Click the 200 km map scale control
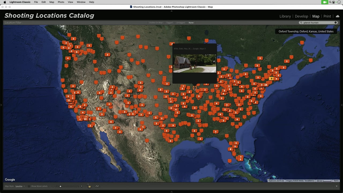Image resolution: width=343 pixels, height=193 pixels. (x=324, y=181)
